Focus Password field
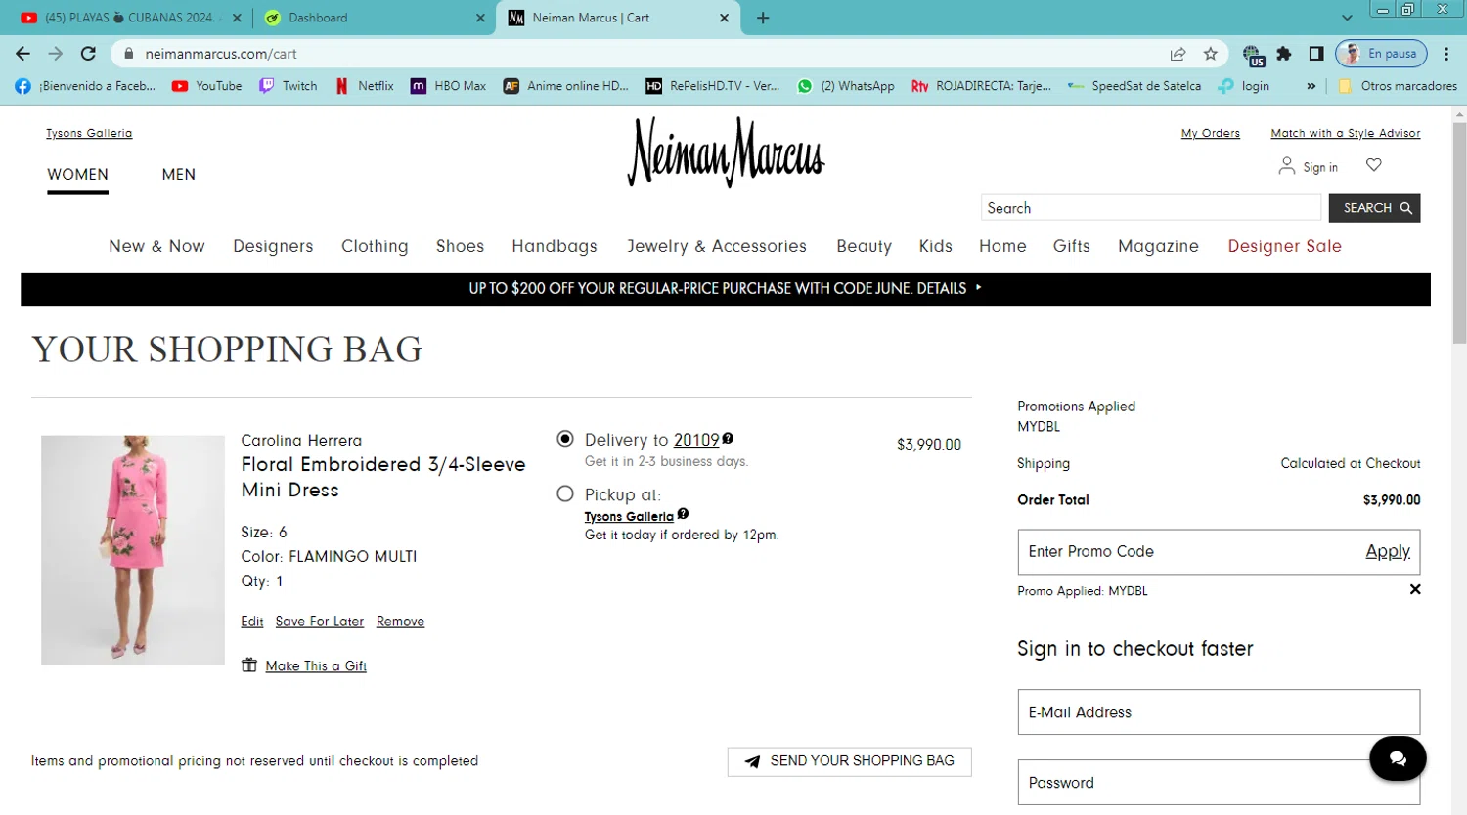Image resolution: width=1467 pixels, height=815 pixels. pos(1219,783)
